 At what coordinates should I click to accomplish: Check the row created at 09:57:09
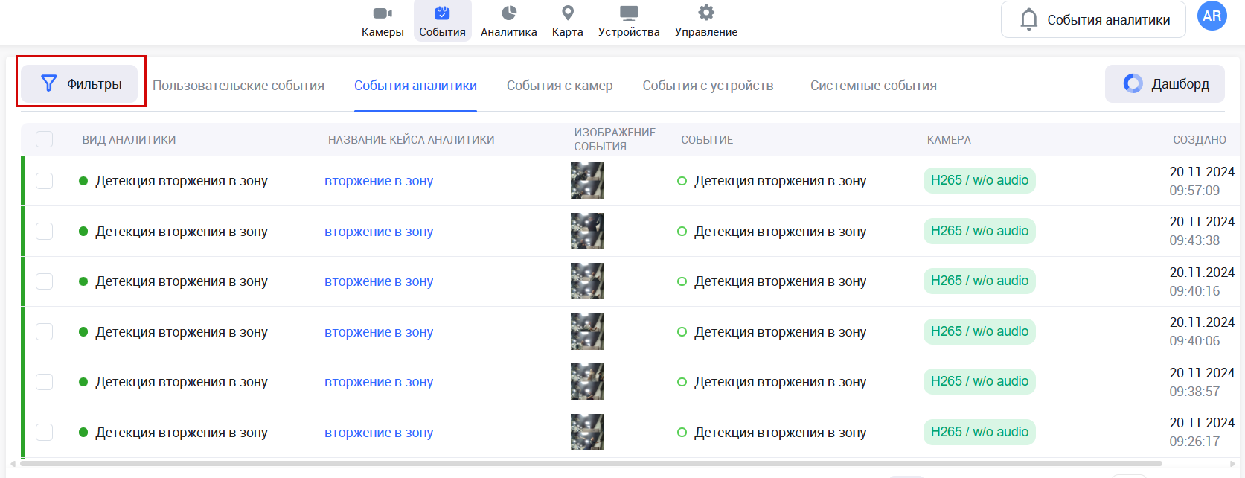(45, 181)
